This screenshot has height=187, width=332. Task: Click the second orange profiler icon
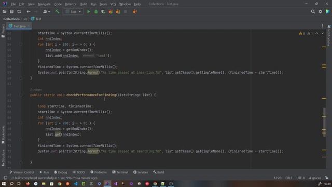click(x=118, y=11)
